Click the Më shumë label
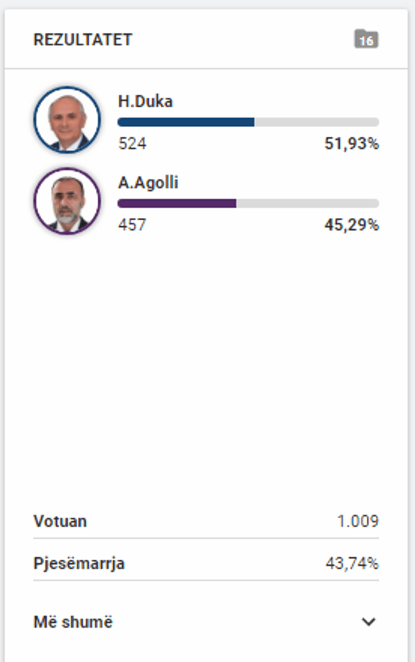This screenshot has height=662, width=415. pyautogui.click(x=73, y=621)
